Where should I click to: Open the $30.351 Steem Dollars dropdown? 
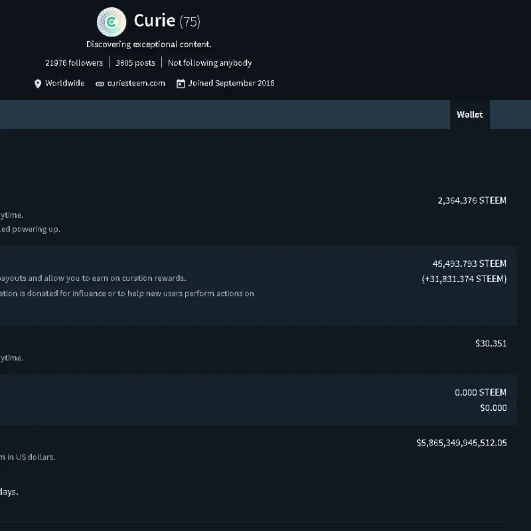(x=491, y=343)
